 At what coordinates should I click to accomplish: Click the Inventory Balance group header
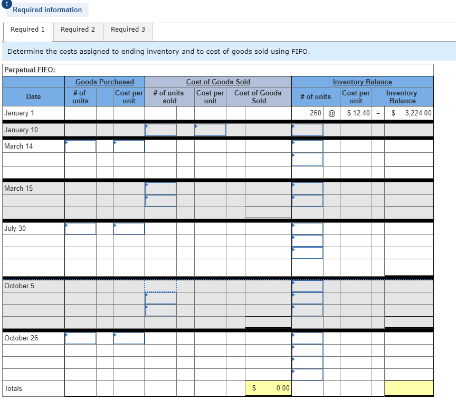coord(363,82)
